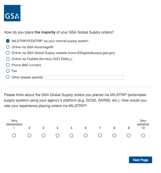Choose rating 2 on satisfaction scale

coord(29,135)
